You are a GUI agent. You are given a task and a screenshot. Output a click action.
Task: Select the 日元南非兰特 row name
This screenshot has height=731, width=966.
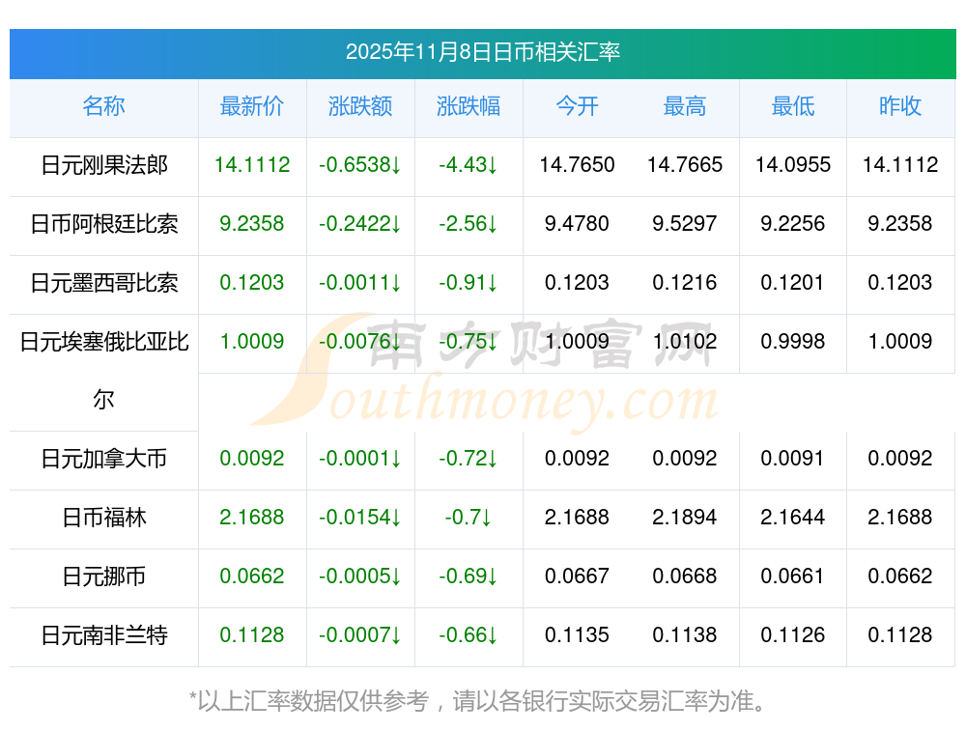pyautogui.click(x=104, y=635)
